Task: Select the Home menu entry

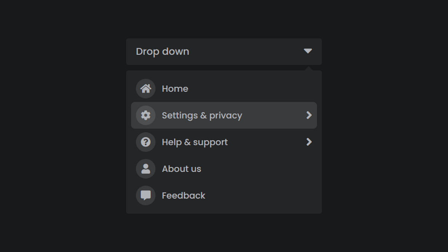Action: (175, 88)
